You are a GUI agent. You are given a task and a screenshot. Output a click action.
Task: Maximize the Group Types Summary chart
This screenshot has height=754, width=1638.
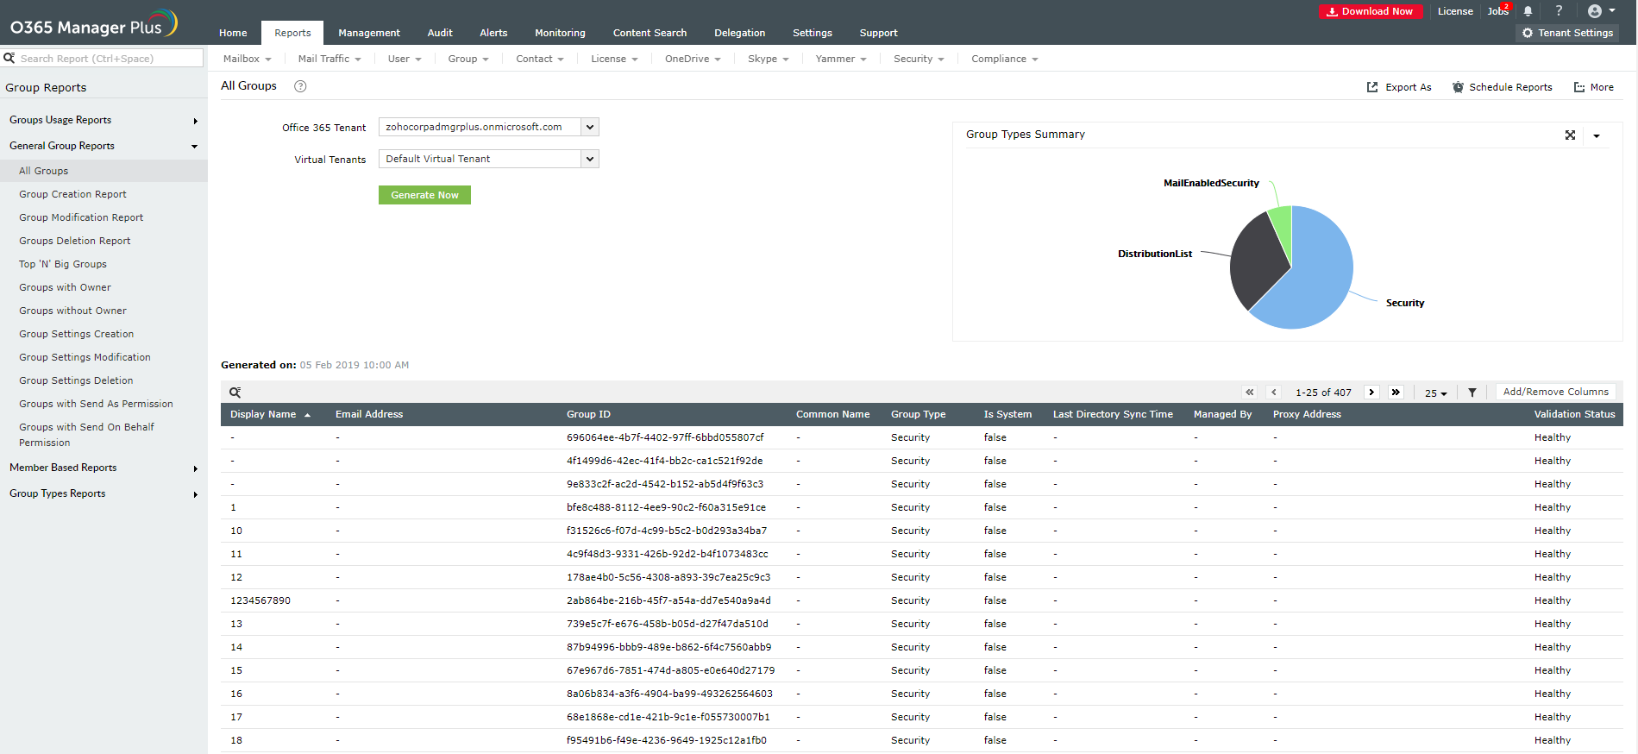[x=1570, y=135]
